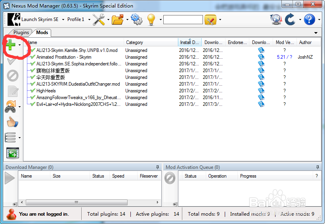Open the Profile 1 dropdown arrow
This screenshot has height=224, width=325.
(x=89, y=20)
